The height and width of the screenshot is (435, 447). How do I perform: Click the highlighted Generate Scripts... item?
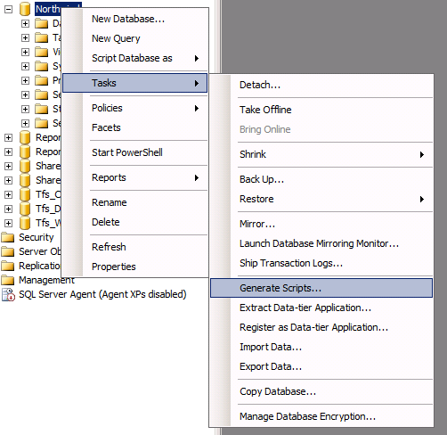pos(321,288)
